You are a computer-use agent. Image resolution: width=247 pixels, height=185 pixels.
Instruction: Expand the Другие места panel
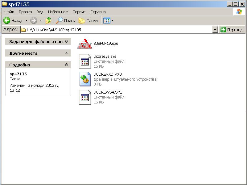click(66, 53)
